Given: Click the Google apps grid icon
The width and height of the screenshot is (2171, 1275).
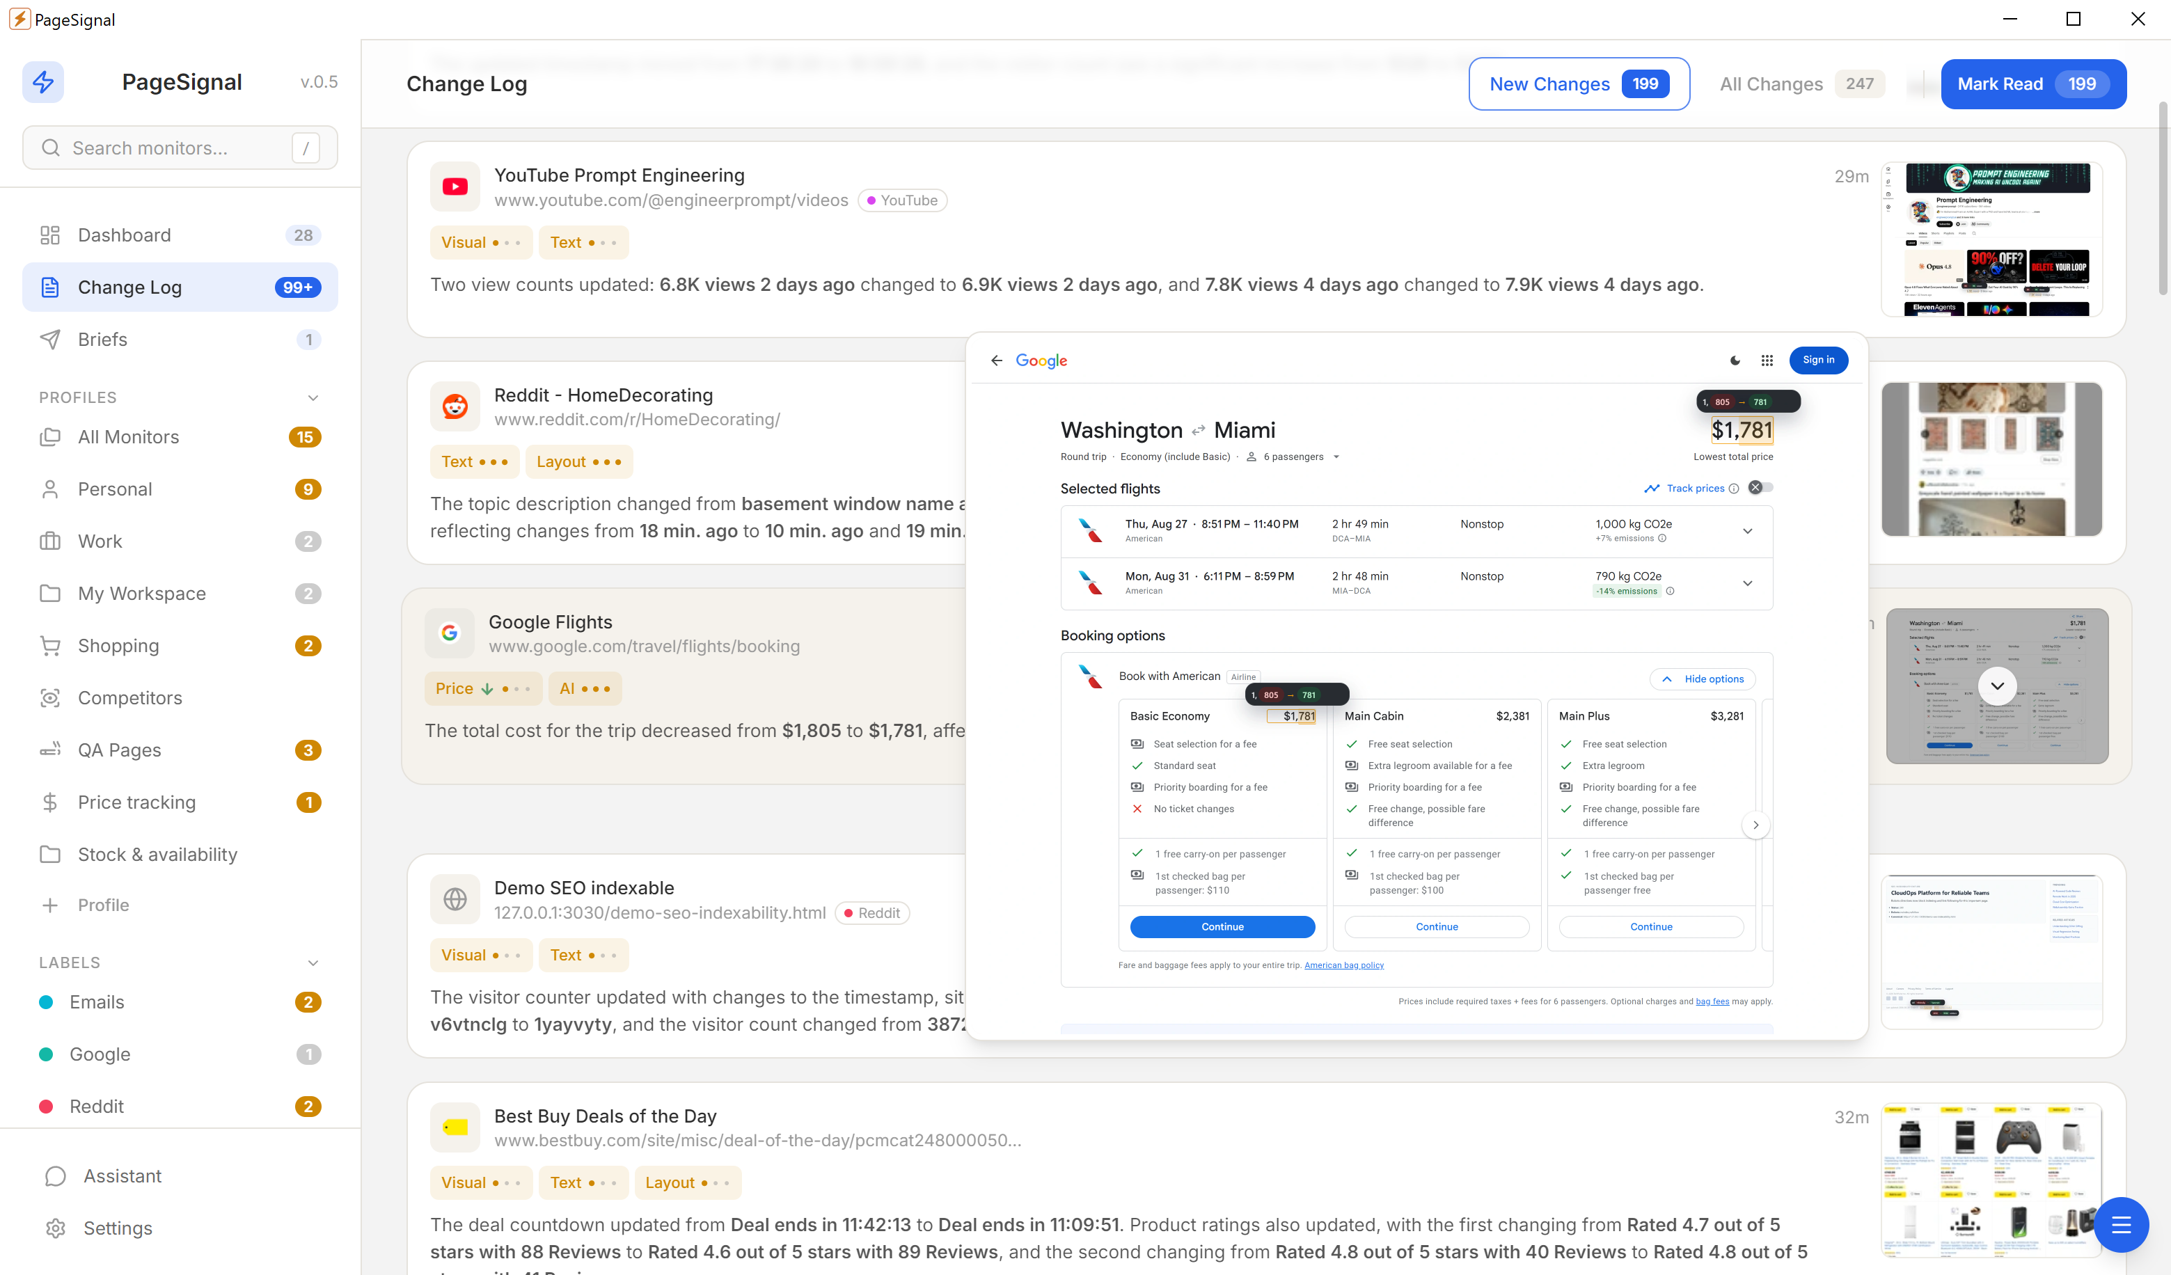Looking at the screenshot, I should 1767,360.
